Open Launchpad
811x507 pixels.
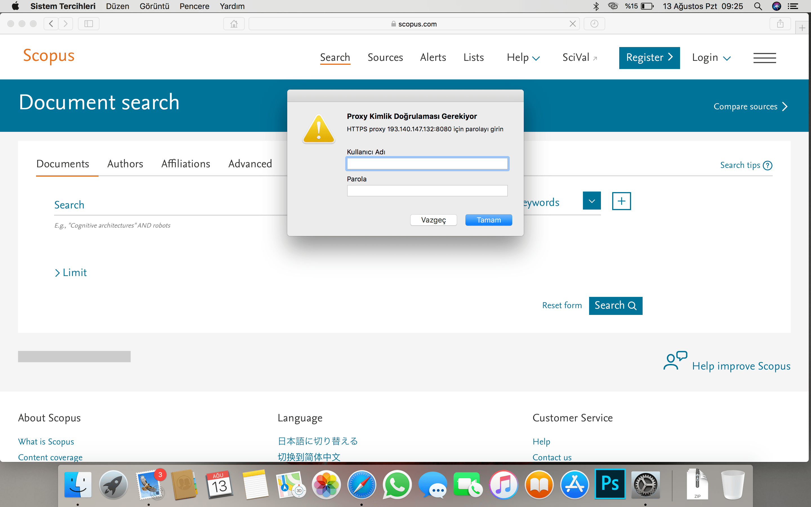pos(113,484)
